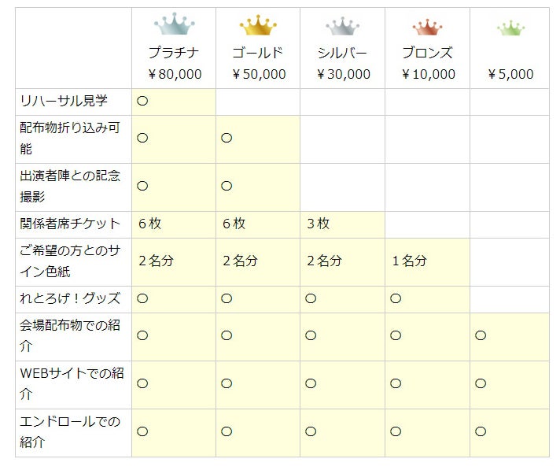Select the プラチナ plan heading
This screenshot has height=470, width=560.
174,54
